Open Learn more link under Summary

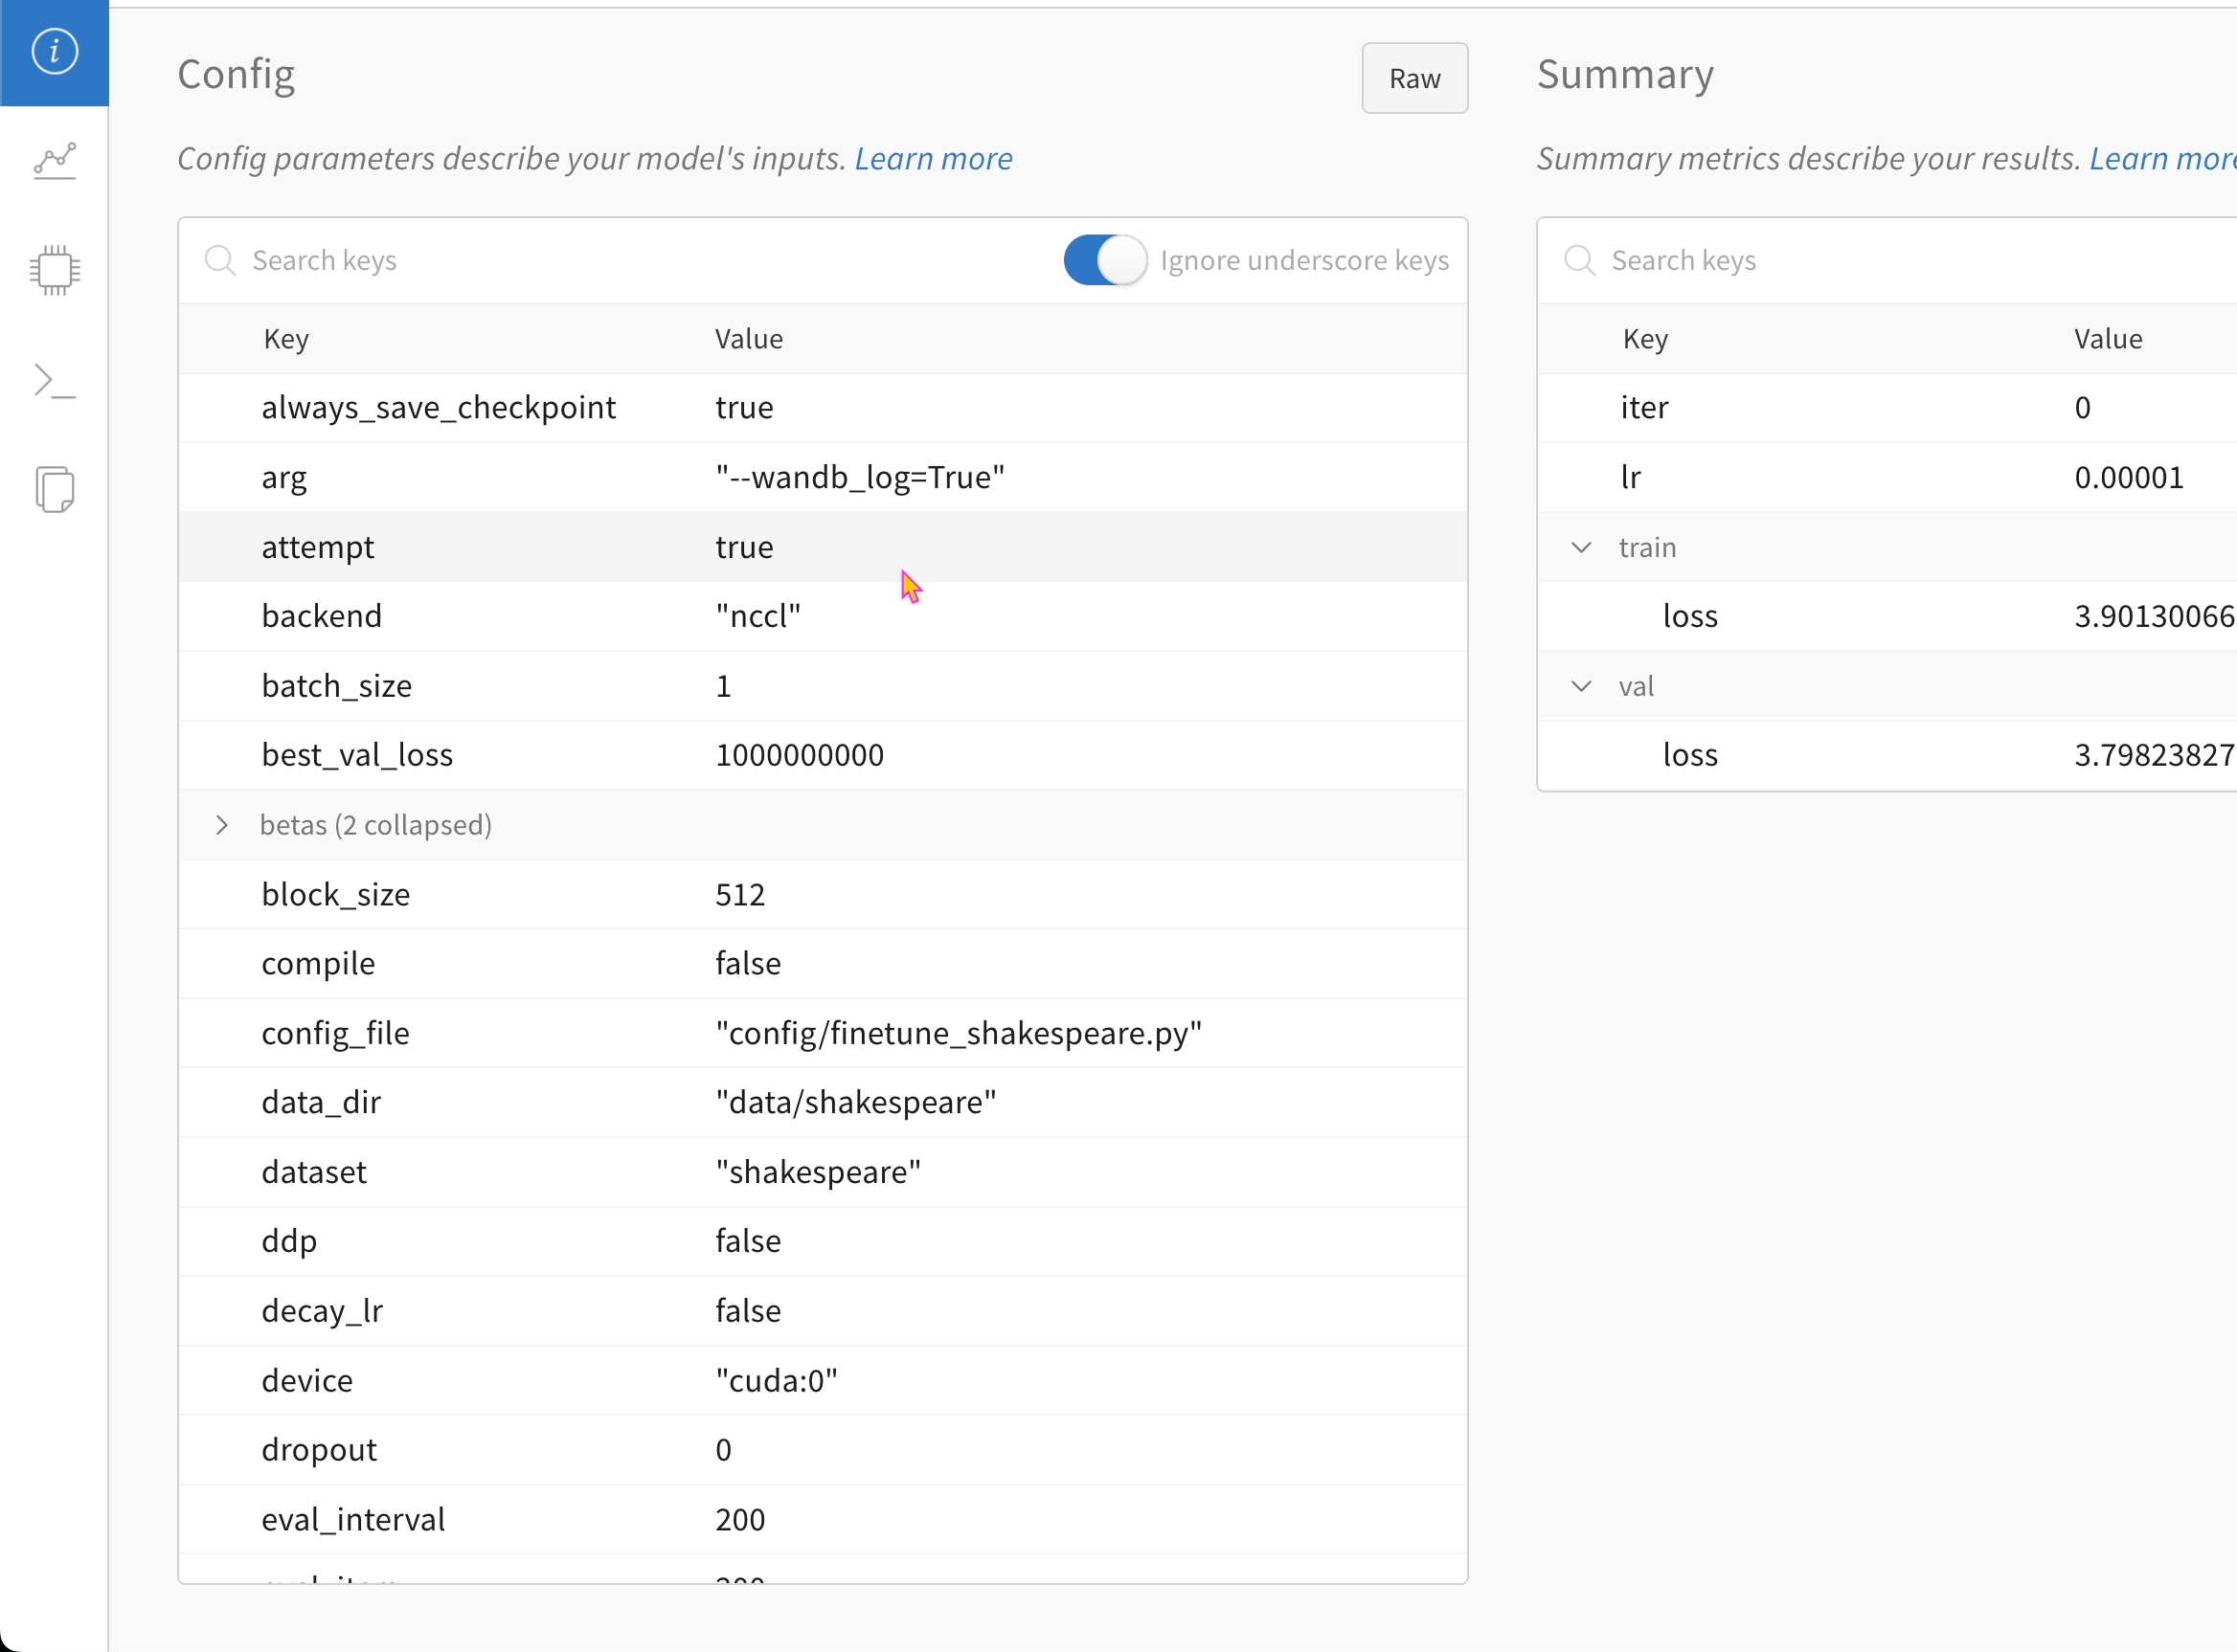click(x=2161, y=159)
